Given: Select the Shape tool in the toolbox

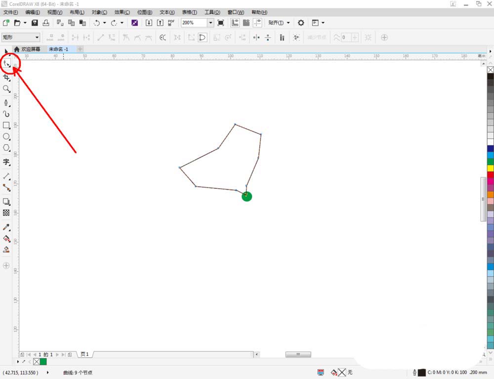Looking at the screenshot, I should coord(6,63).
